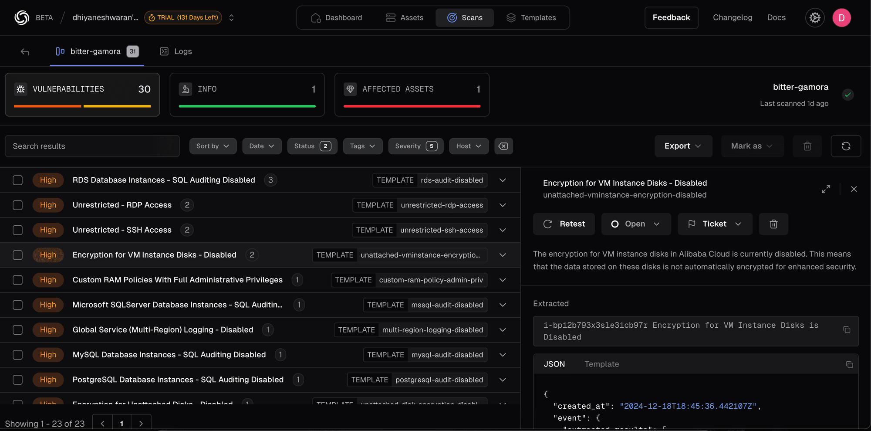
Task: Open the Severity filter dropdown
Action: [x=415, y=146]
